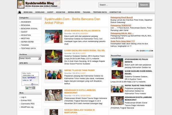This screenshot has width=172, height=115.
Task: Open the Alexa Site Info widget
Action: click(30, 79)
